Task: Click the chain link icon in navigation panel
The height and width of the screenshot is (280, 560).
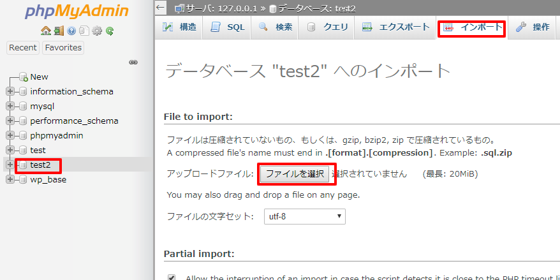Action: (133, 63)
